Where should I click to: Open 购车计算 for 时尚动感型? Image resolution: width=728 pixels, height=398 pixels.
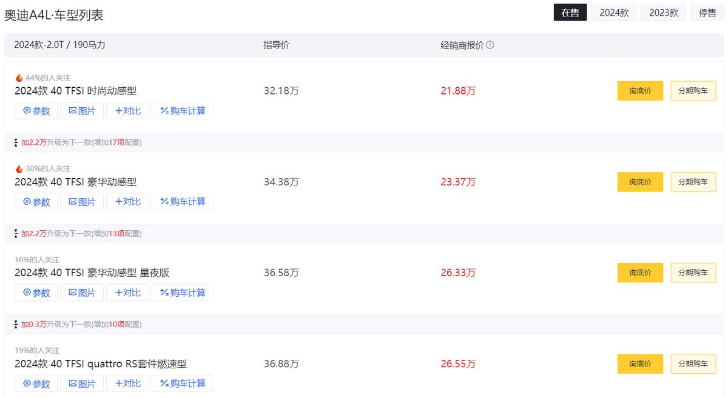point(183,111)
